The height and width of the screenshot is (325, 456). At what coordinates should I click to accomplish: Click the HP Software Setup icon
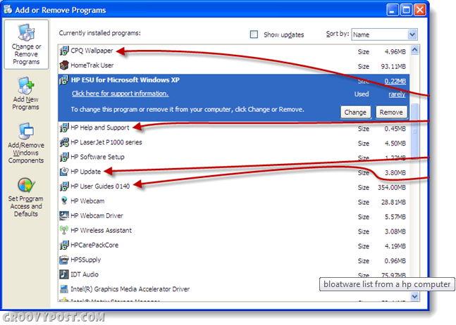[x=64, y=157]
